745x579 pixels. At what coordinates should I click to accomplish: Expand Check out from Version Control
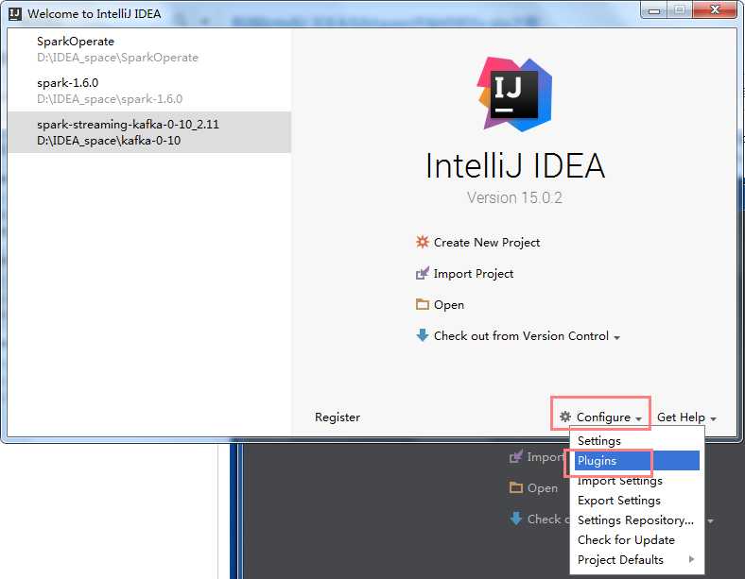point(527,336)
